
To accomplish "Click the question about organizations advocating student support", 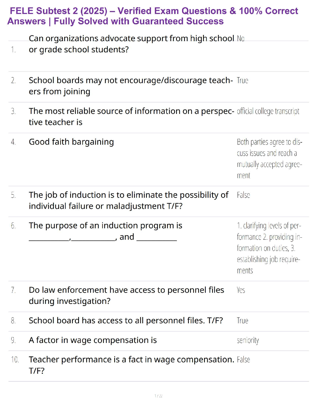I will 131,44.
